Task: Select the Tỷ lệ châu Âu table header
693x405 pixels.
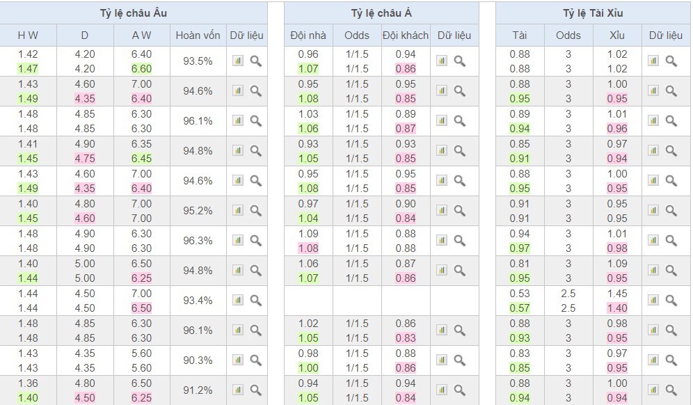Action: click(x=133, y=13)
